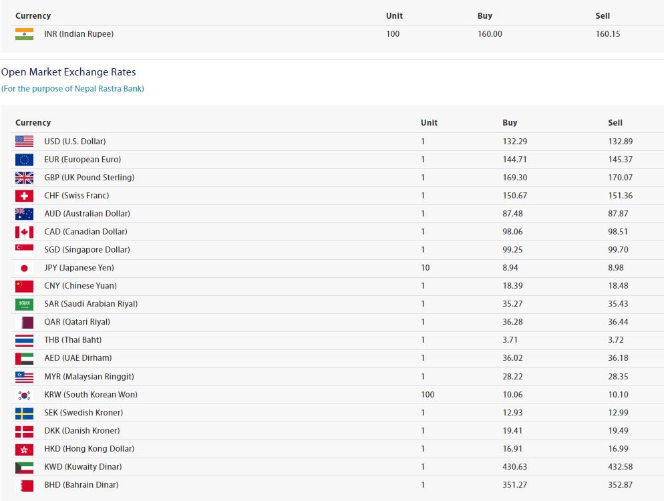The height and width of the screenshot is (501, 664).
Task: Click the SAR (Saudi Arabian Riyal) label
Action: point(91,304)
